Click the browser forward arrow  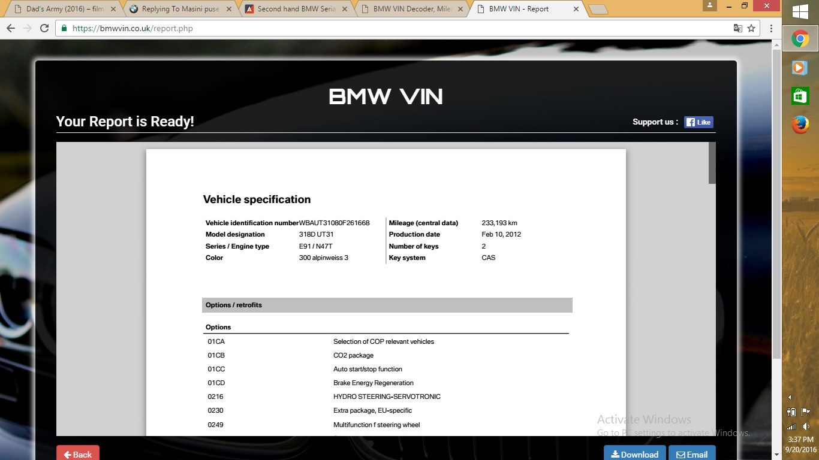coord(28,28)
